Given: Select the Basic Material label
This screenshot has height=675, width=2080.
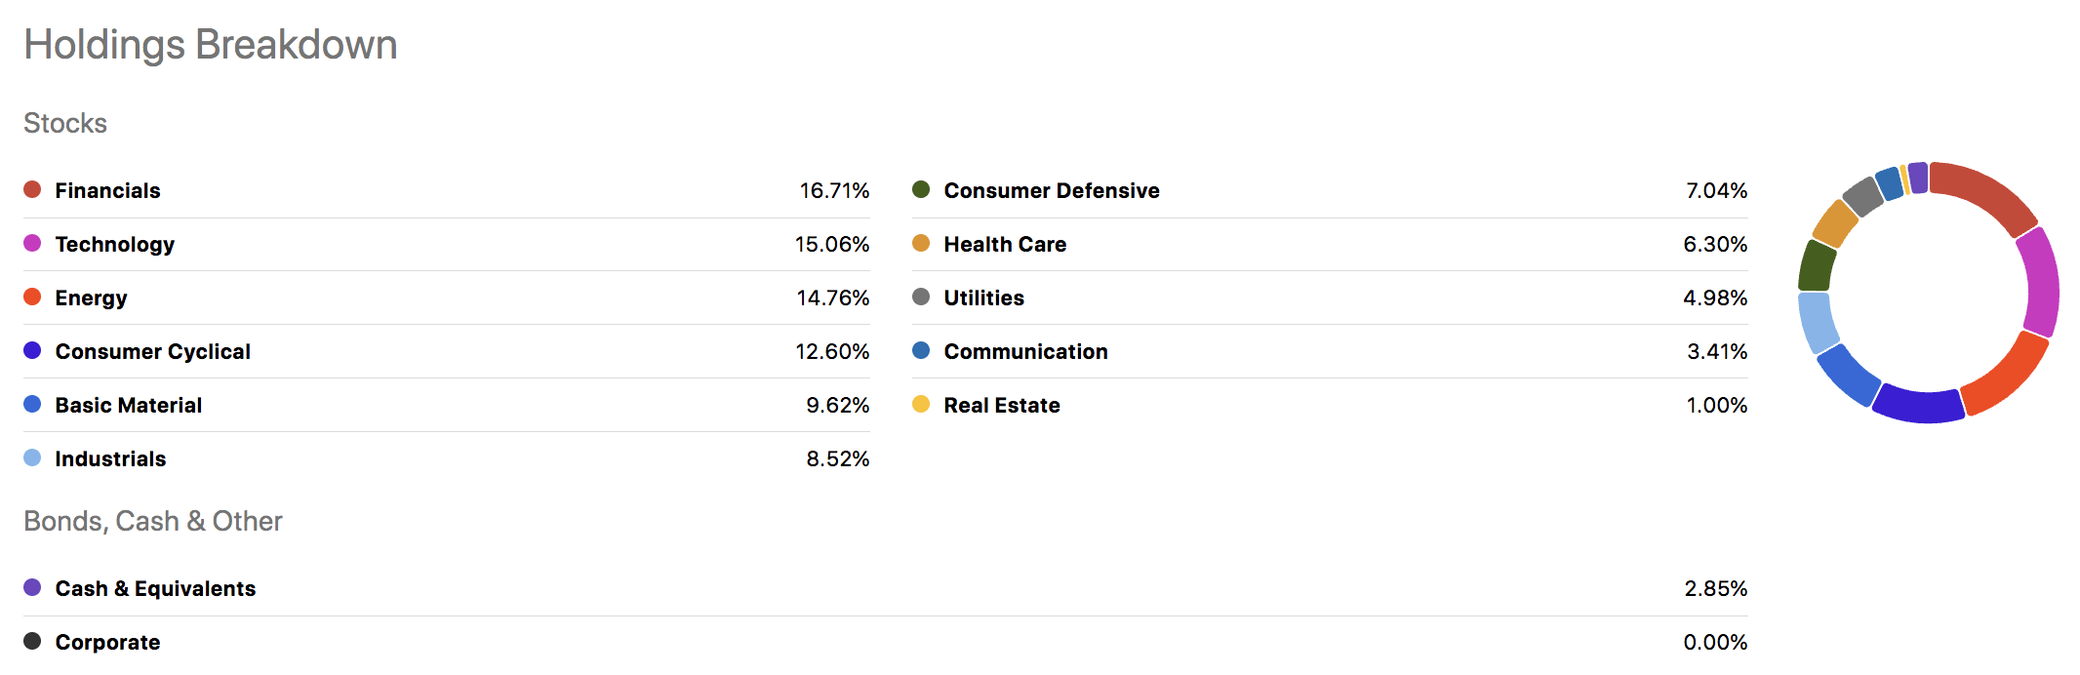Looking at the screenshot, I should (129, 405).
